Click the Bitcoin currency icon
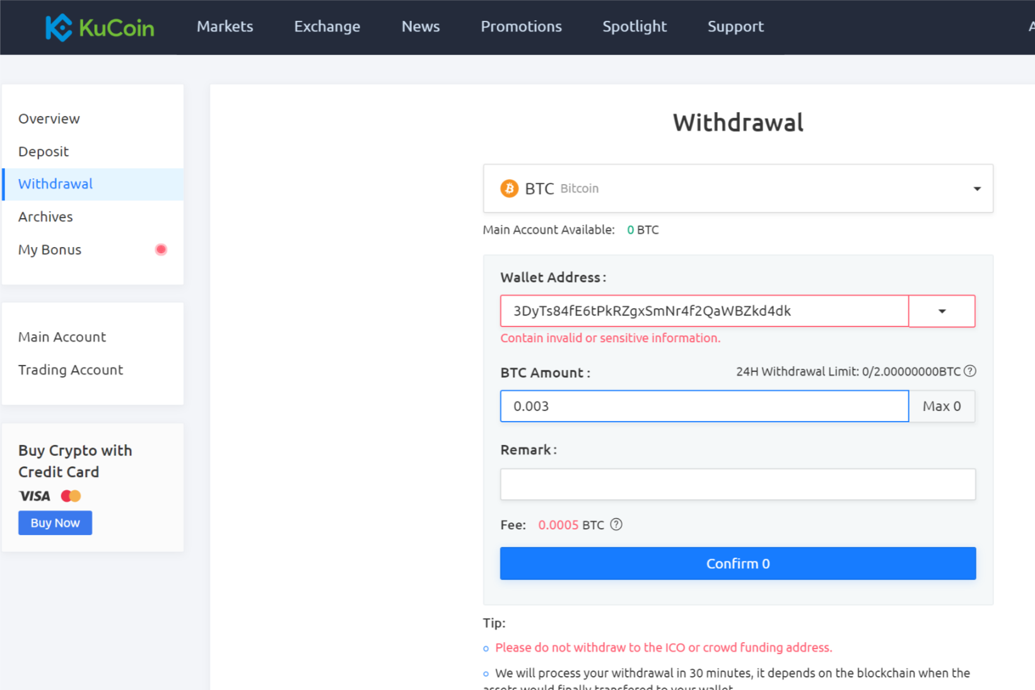 point(508,188)
